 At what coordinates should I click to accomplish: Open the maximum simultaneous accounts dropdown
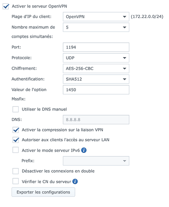tap(96, 27)
